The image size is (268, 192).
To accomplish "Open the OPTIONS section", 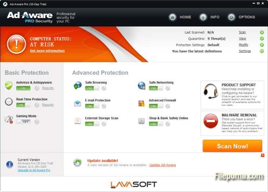I will pos(247,17).
